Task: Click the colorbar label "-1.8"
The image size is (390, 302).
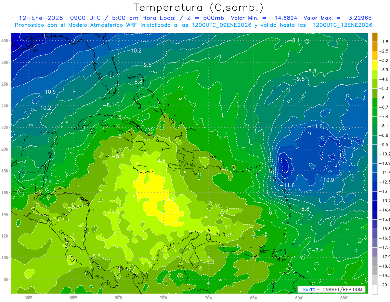Action: [384, 42]
